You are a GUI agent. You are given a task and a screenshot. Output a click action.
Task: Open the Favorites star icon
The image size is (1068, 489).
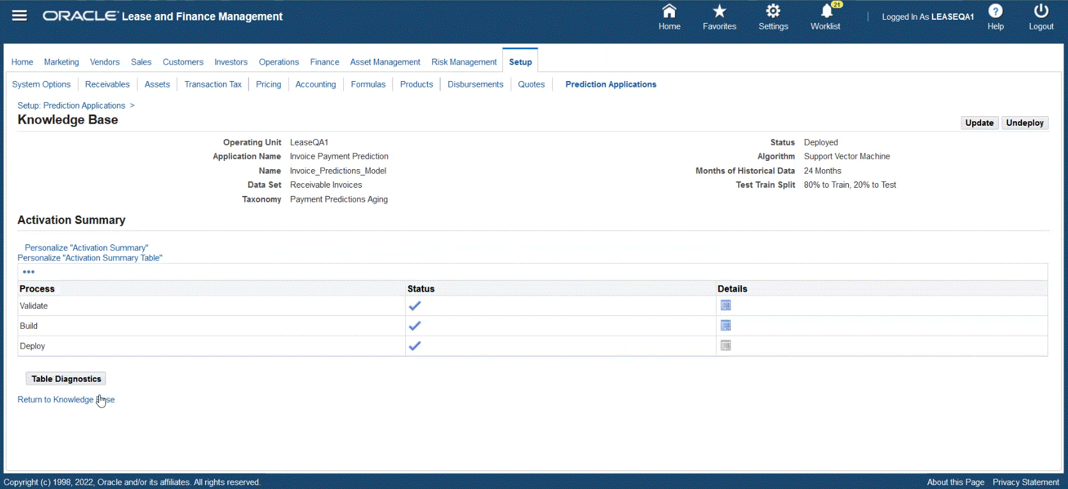pos(720,11)
